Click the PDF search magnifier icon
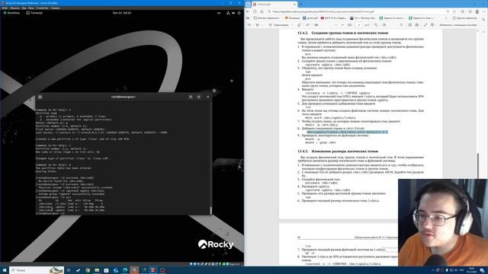The image size is (488, 274). [x=402, y=25]
